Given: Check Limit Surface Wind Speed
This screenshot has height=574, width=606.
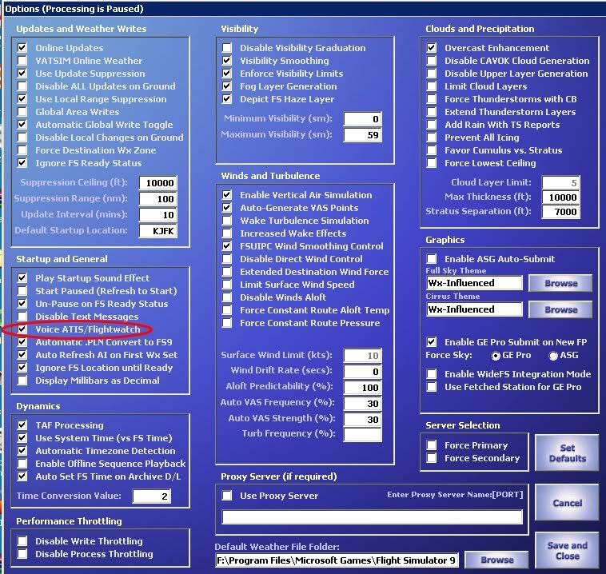Looking at the screenshot, I should (x=227, y=285).
